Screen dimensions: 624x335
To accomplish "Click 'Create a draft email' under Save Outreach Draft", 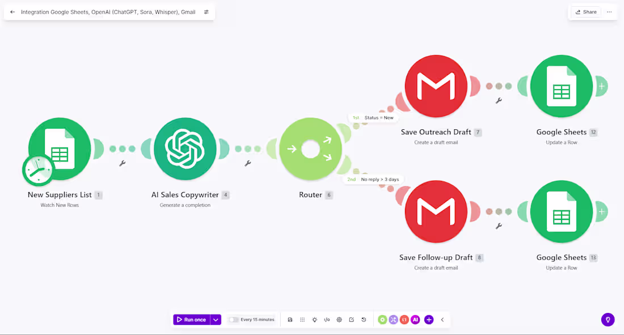I will coord(436,142).
